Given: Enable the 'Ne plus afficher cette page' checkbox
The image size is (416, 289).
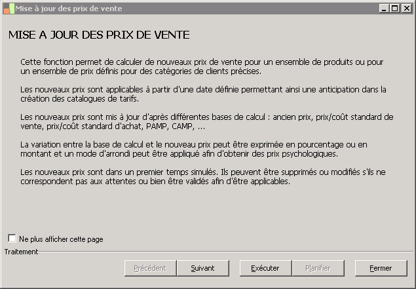Looking at the screenshot, I should (12, 239).
